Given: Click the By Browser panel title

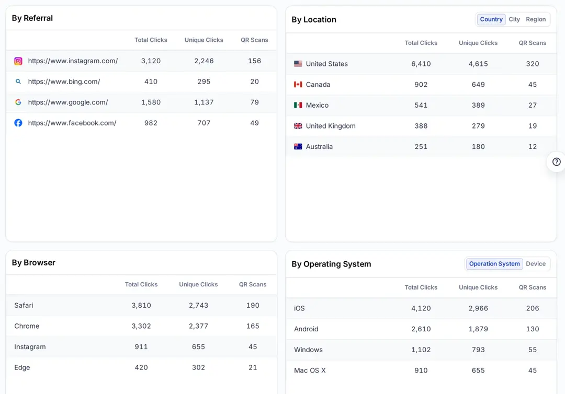Looking at the screenshot, I should click(x=33, y=263).
